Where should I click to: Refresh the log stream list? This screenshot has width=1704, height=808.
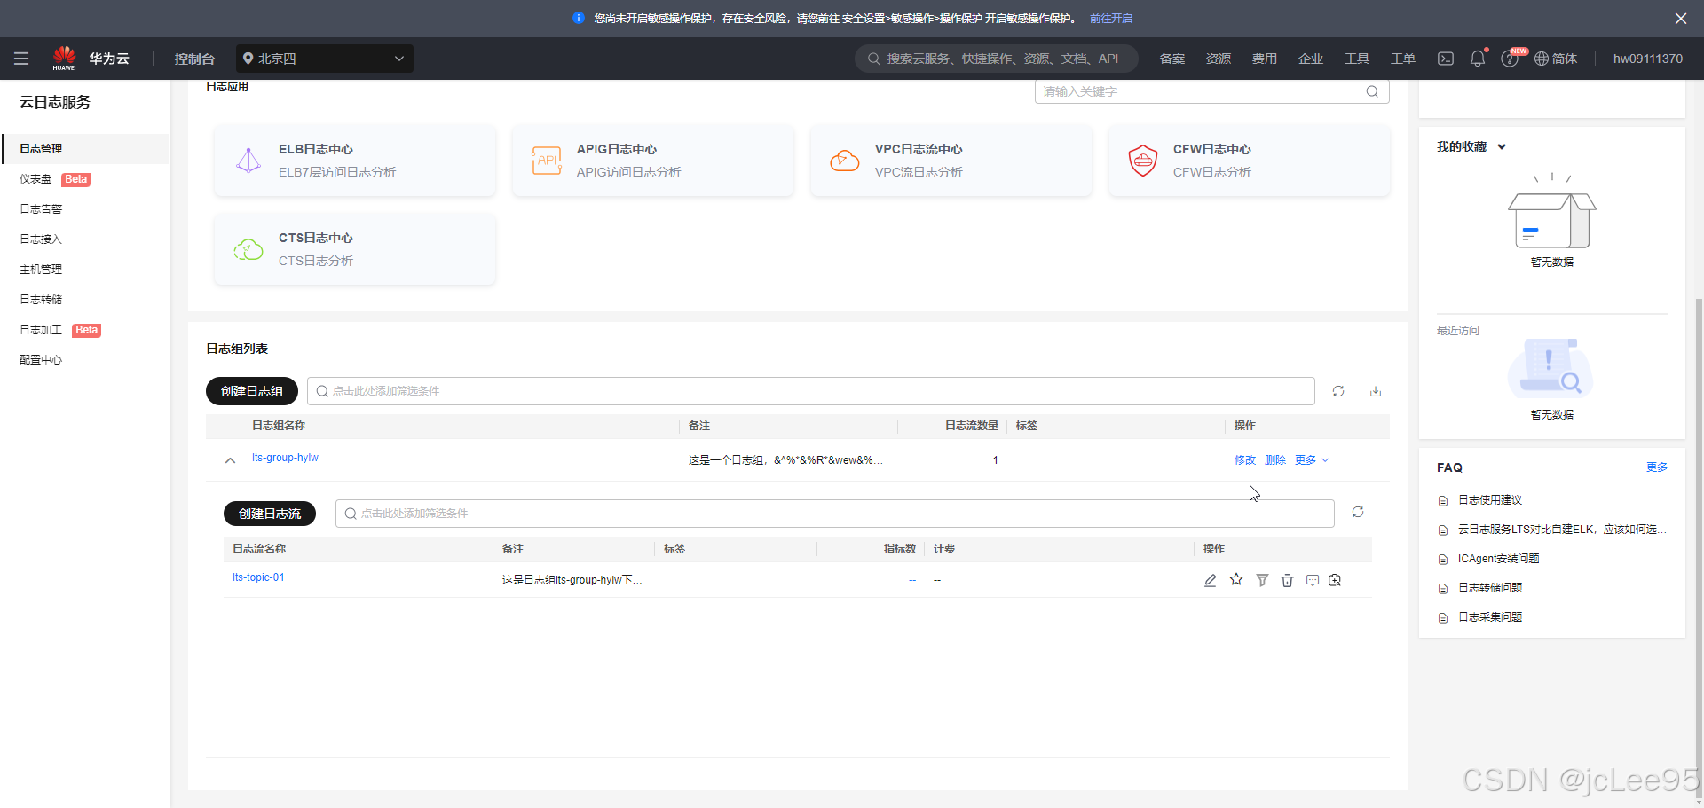1358,512
